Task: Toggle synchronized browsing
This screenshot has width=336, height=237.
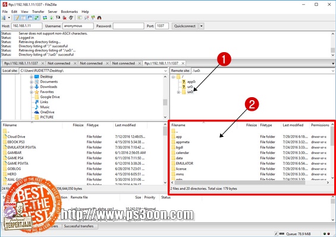Action: coord(93,18)
